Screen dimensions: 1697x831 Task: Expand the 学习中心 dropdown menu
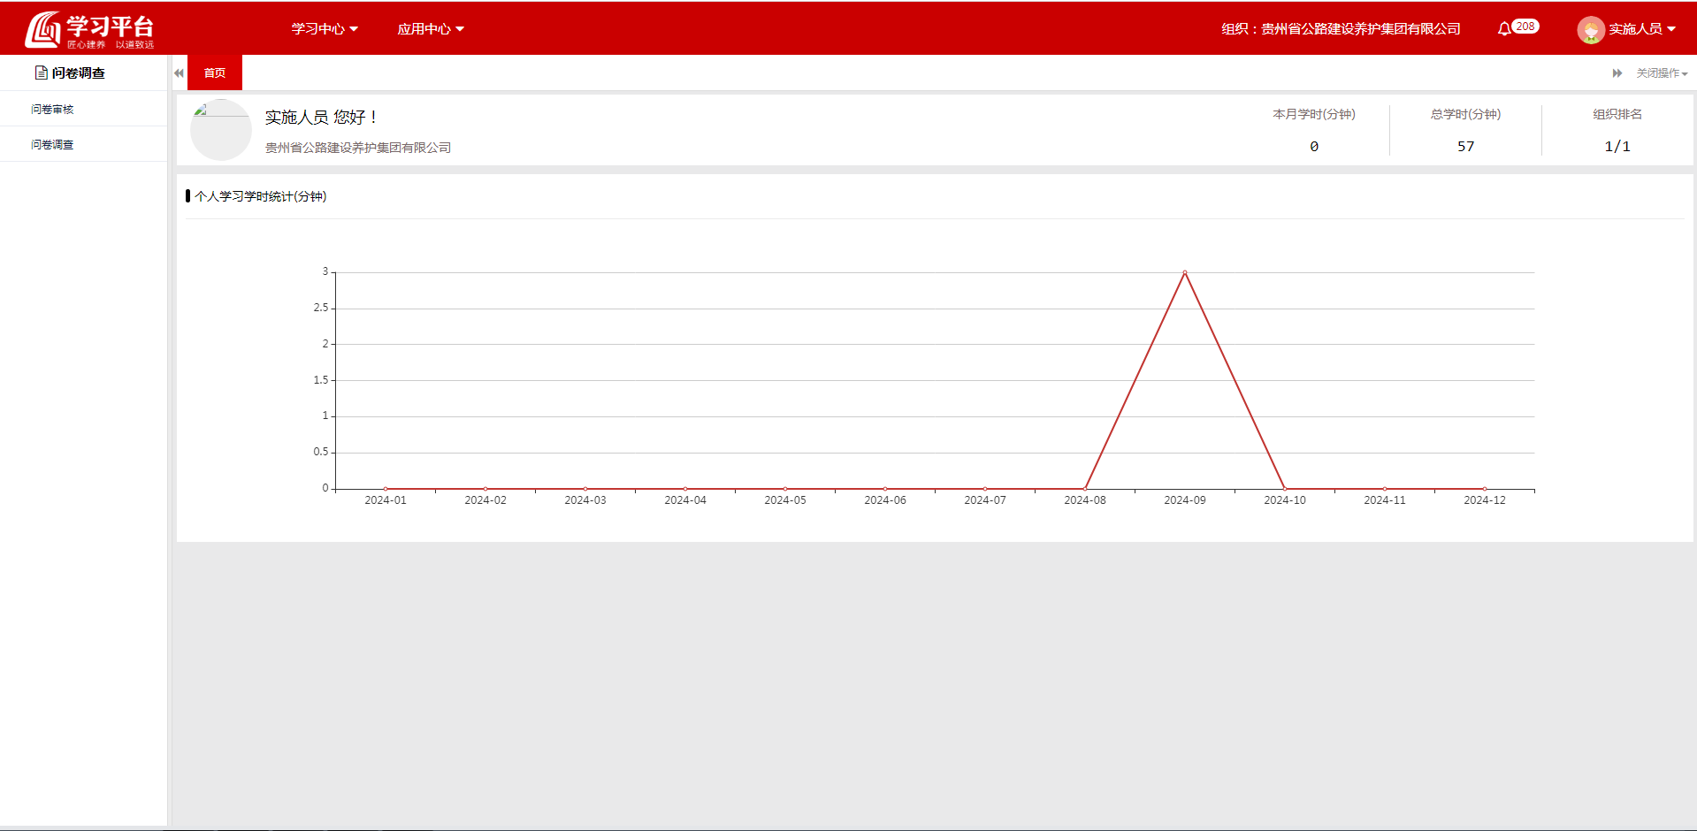(325, 29)
